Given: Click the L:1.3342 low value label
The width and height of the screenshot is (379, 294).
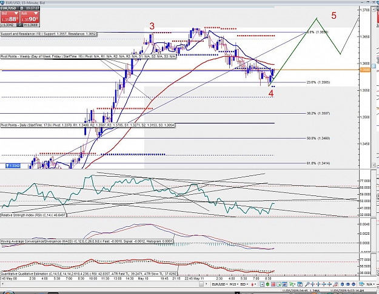Looking at the screenshot, I should pyautogui.click(x=8, y=25).
